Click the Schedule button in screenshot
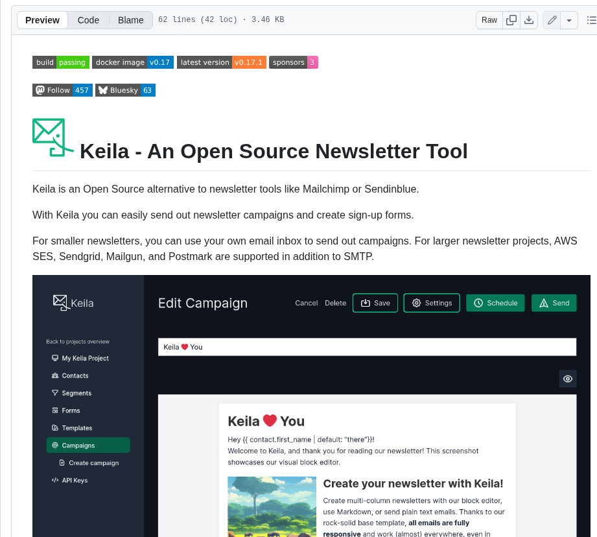Image resolution: width=597 pixels, height=537 pixels. [495, 303]
